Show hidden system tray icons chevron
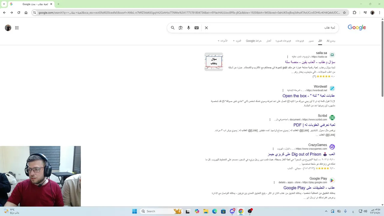Screen dimensions: 384x216 [326, 211]
